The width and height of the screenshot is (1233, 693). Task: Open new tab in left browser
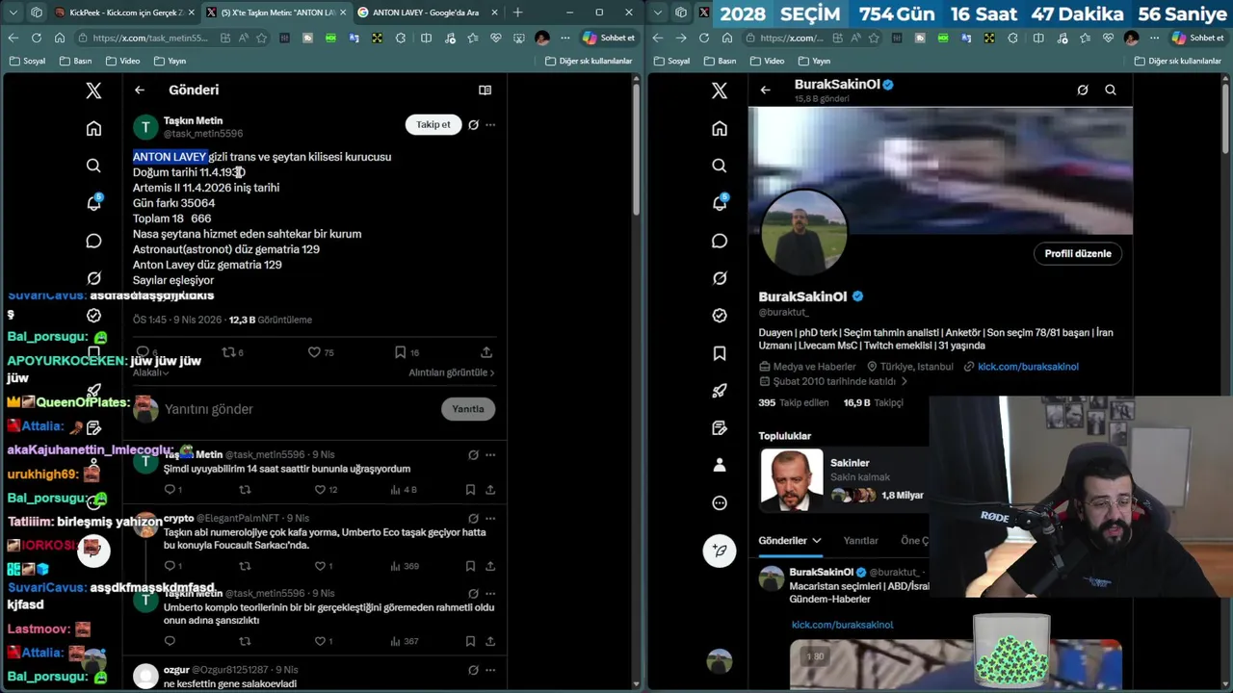pyautogui.click(x=517, y=13)
